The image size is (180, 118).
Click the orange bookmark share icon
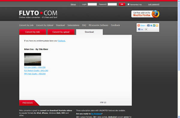tap(157, 26)
